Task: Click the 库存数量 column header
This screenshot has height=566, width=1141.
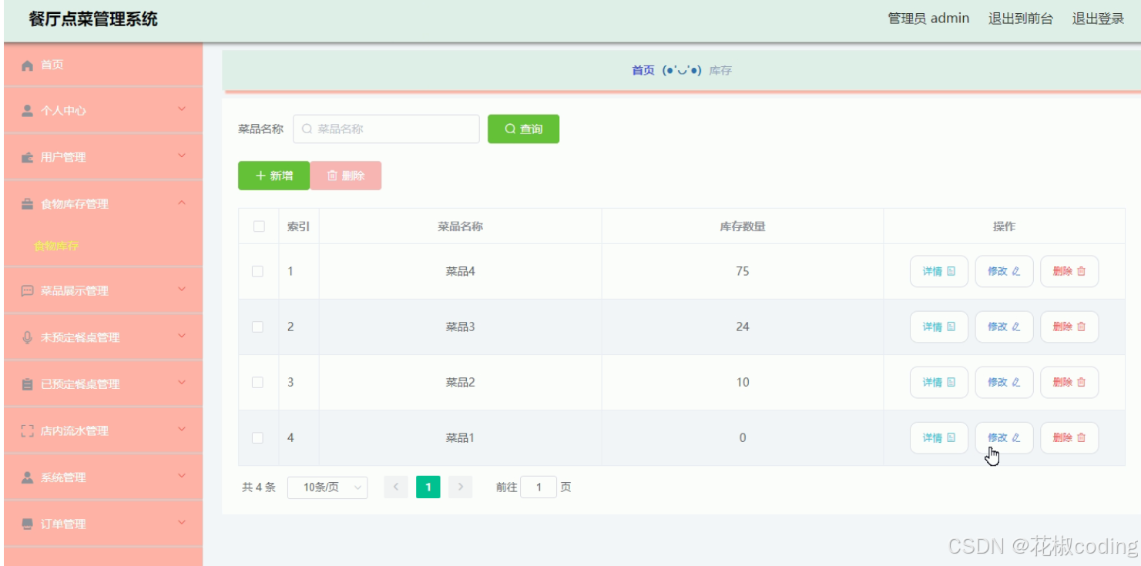Action: (x=743, y=226)
